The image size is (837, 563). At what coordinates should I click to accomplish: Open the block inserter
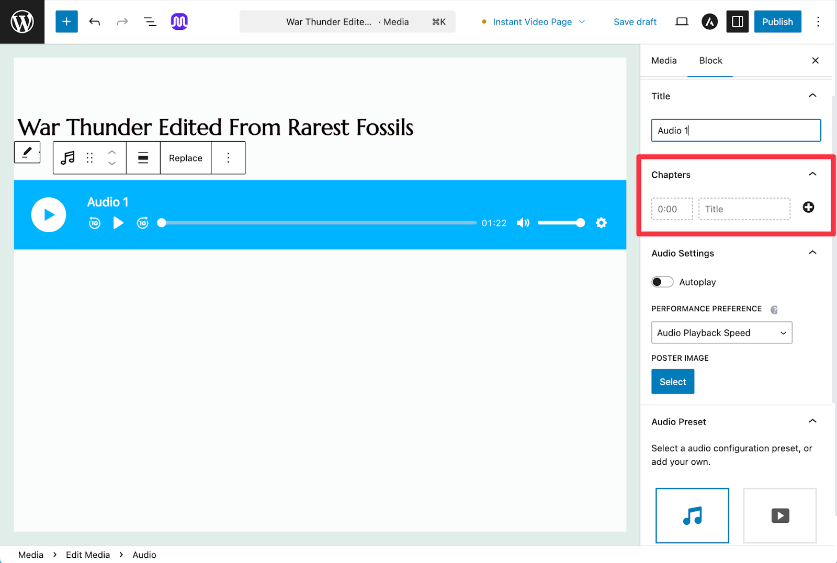[66, 21]
